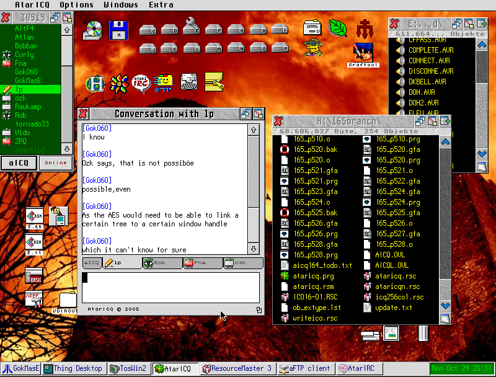
Task: Select icq256col.rsc file
Action: click(x=393, y=297)
